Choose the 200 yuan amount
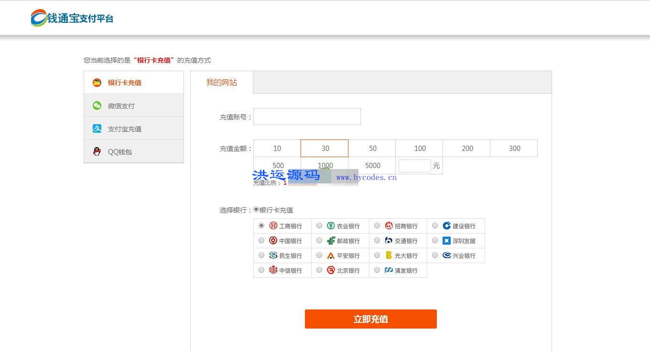This screenshot has height=351, width=650. click(466, 148)
